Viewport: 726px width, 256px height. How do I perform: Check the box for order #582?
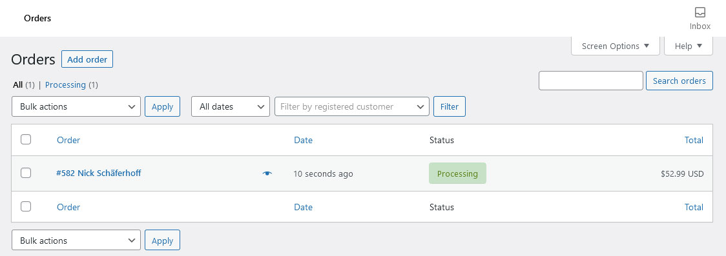point(26,173)
